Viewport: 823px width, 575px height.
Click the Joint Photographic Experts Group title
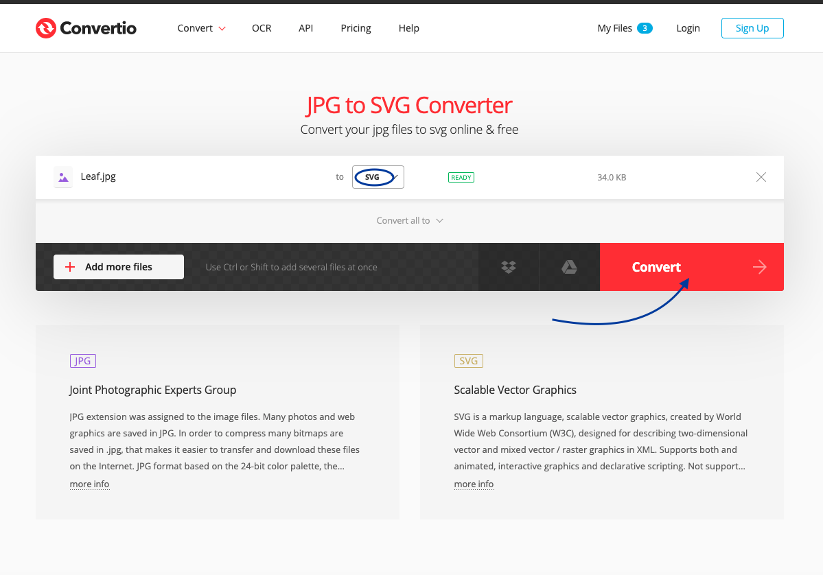tap(153, 390)
